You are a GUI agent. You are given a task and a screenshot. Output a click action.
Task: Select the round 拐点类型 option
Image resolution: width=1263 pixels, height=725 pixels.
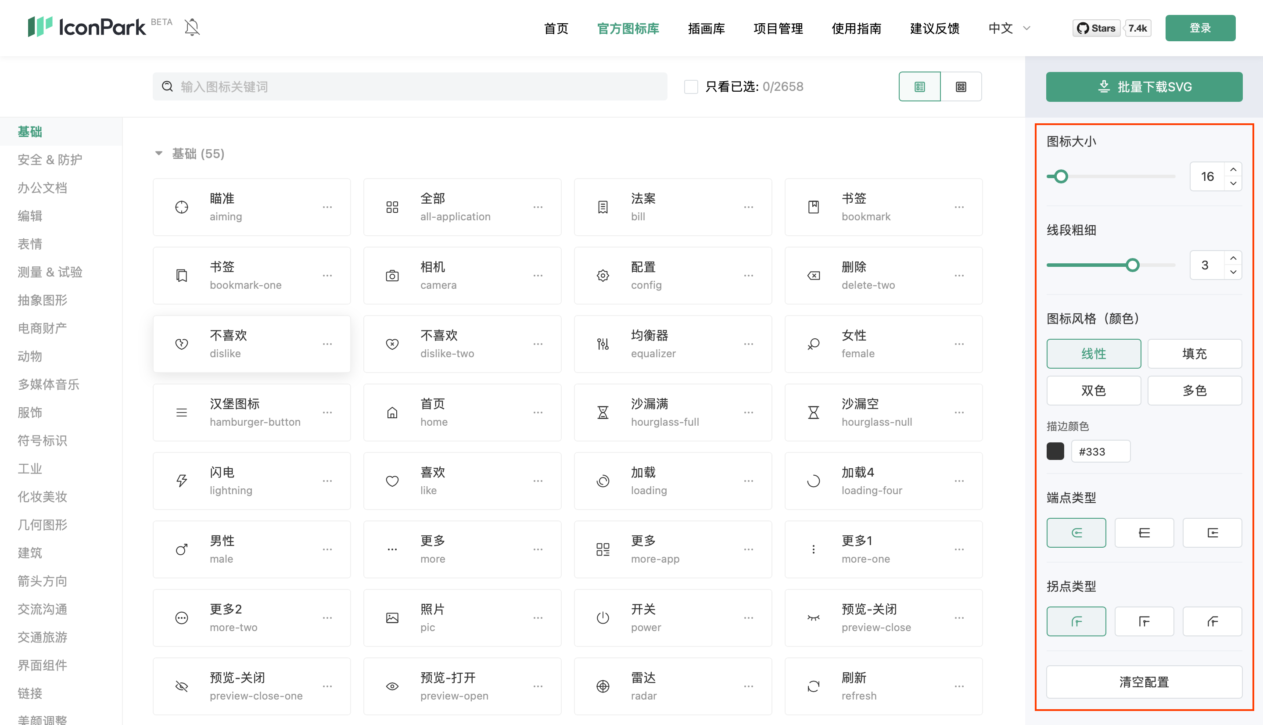point(1076,621)
